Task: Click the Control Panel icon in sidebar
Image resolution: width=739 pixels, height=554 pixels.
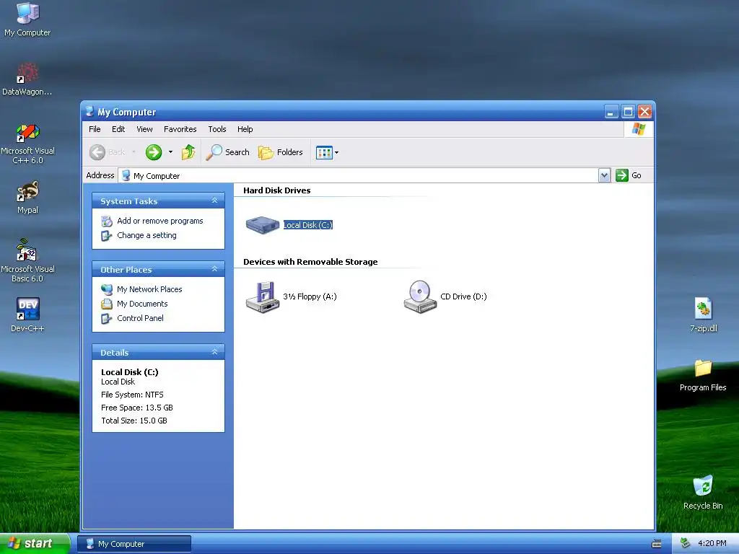Action: click(x=107, y=318)
